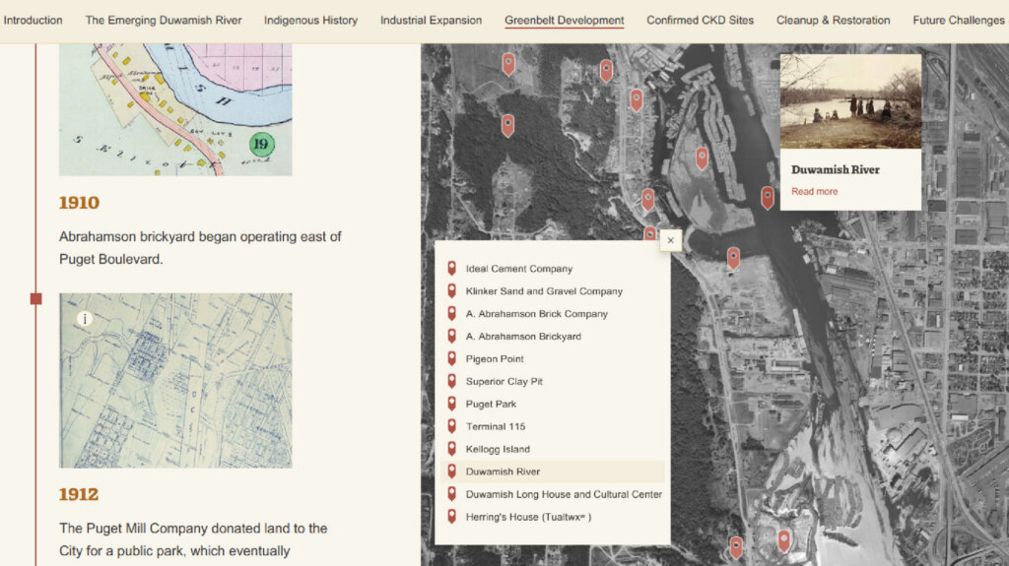Select Klinker Sand and Gravel Company
The height and width of the screenshot is (566, 1009).
tap(544, 291)
